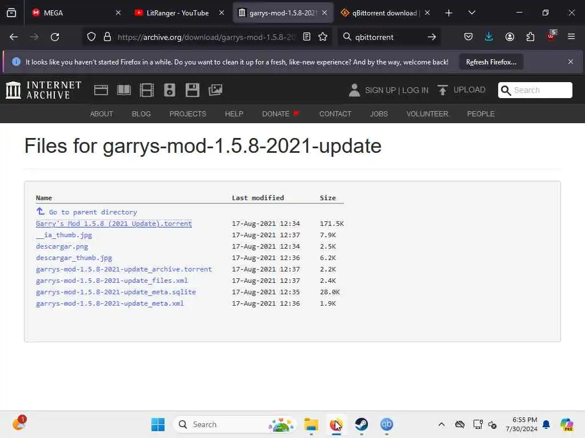Reload the current page
This screenshot has height=438, width=585.
point(55,37)
